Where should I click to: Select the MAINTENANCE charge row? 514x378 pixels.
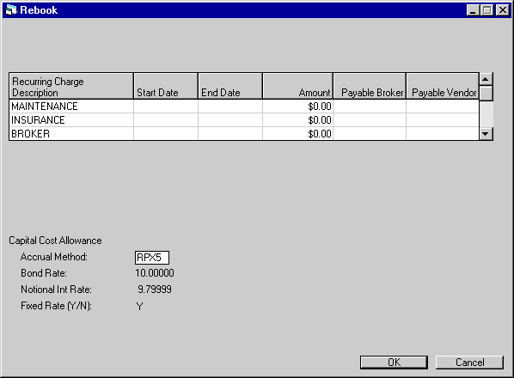click(244, 107)
